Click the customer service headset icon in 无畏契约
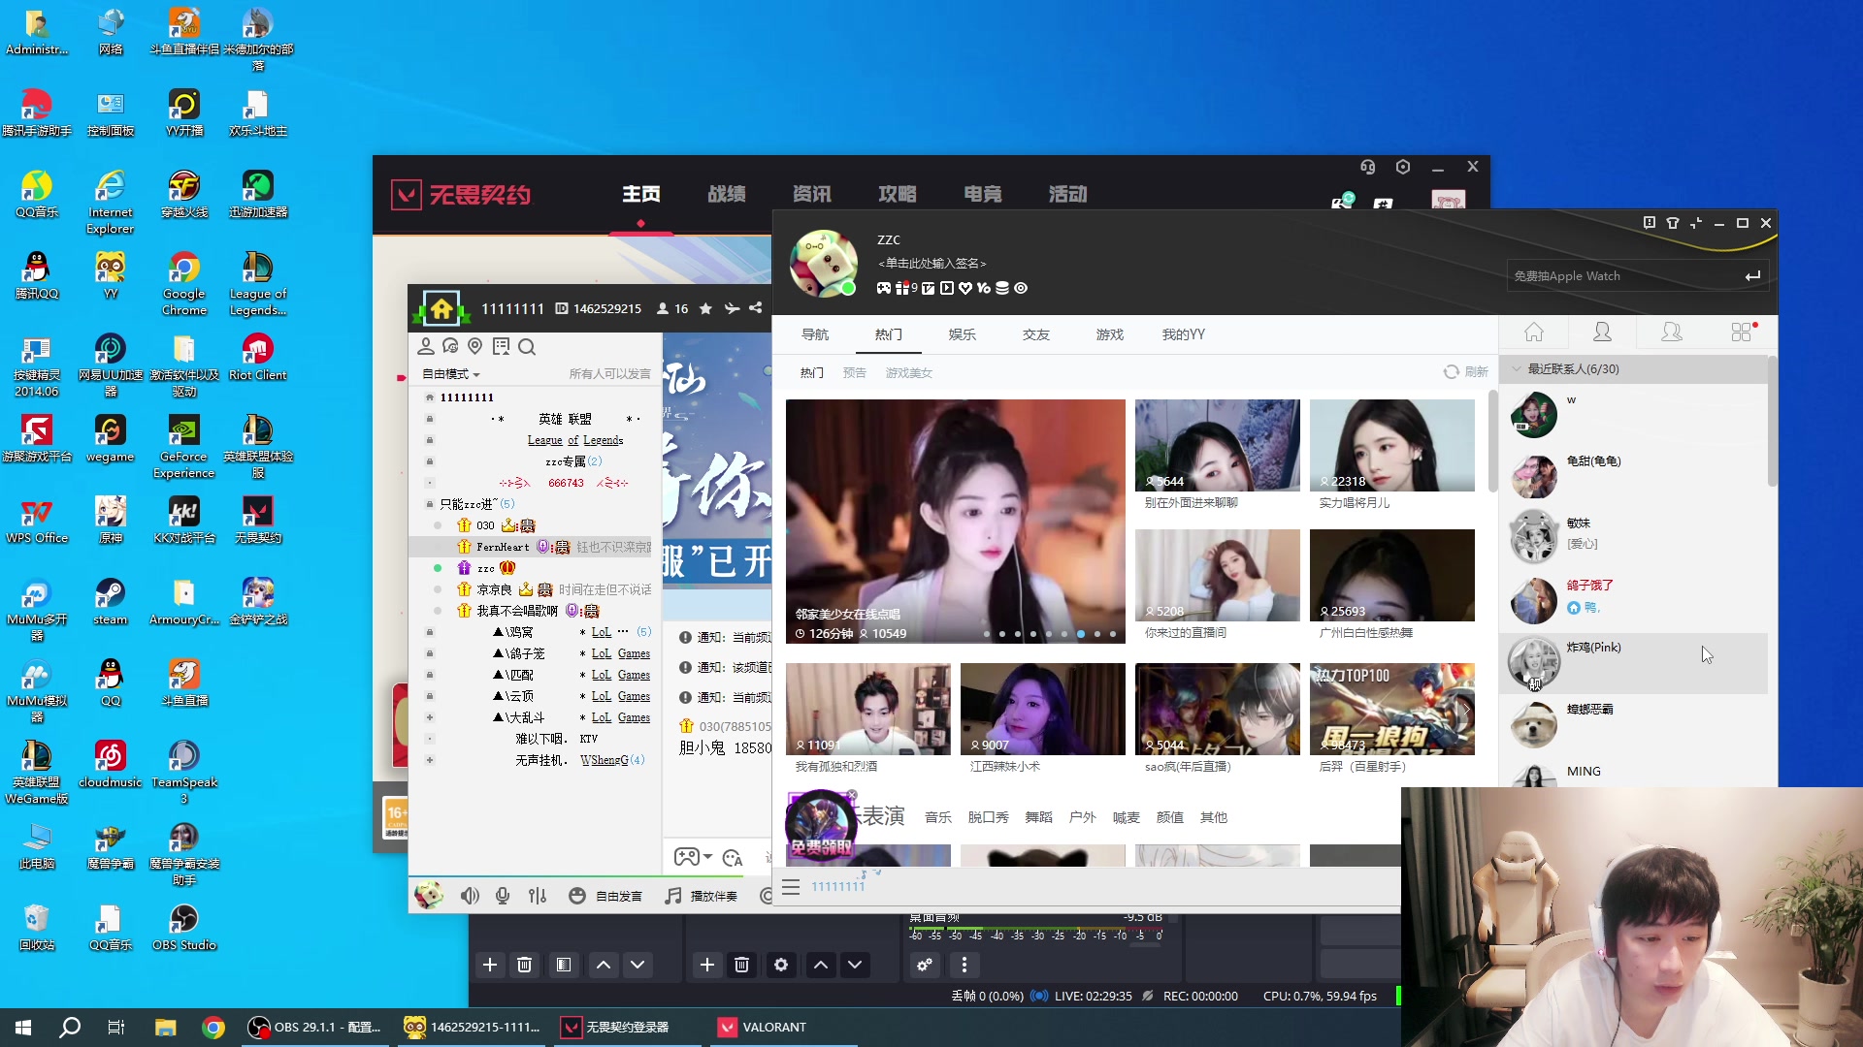The image size is (1863, 1047). [x=1368, y=167]
